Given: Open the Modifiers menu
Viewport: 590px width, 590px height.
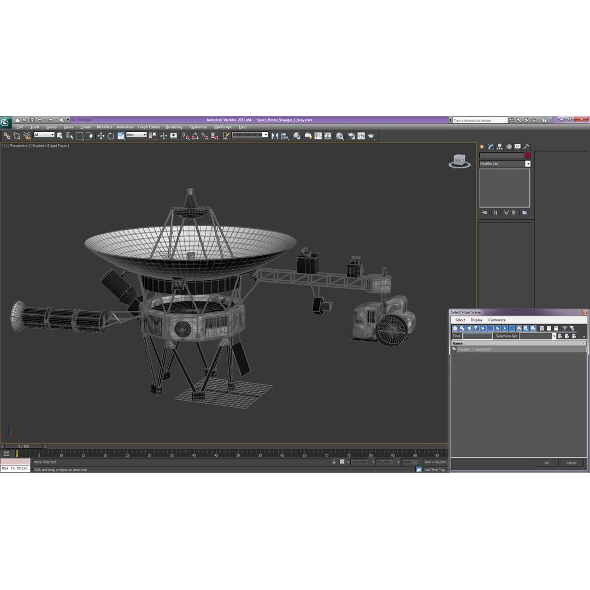Looking at the screenshot, I should point(104,127).
